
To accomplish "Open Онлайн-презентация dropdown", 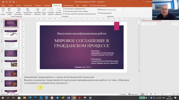I will pos(18,11).
